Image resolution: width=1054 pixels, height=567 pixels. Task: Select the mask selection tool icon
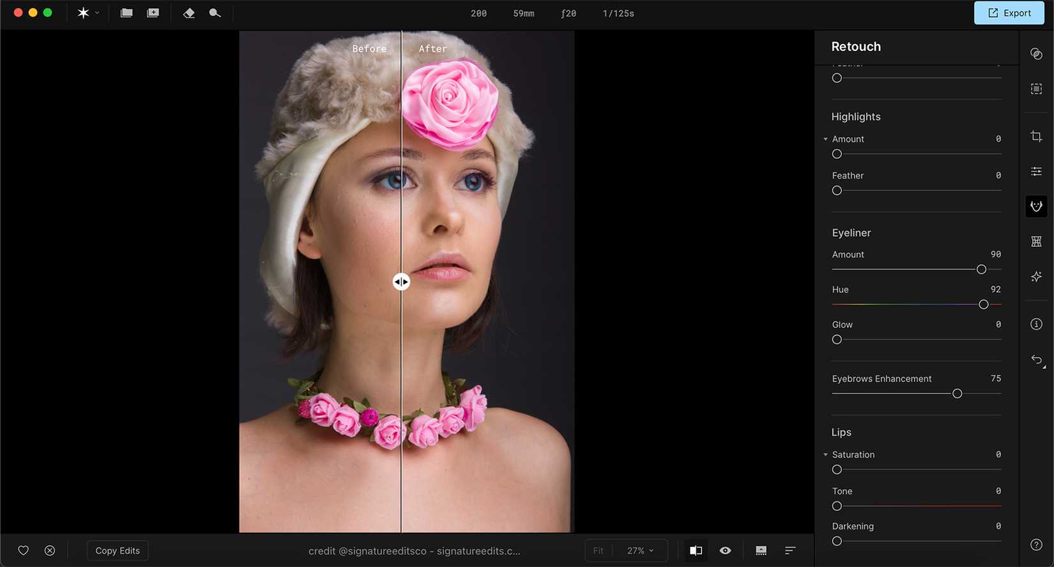click(1036, 89)
